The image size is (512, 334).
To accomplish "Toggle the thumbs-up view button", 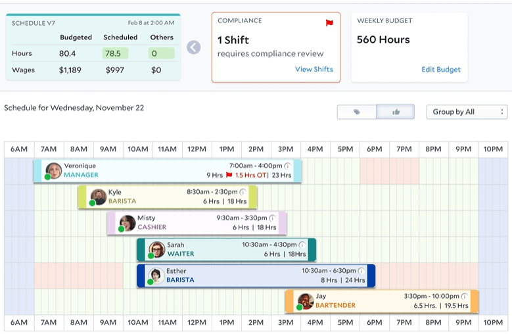I will (x=396, y=112).
